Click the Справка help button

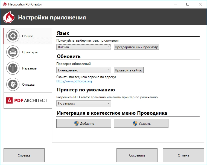point(24,155)
